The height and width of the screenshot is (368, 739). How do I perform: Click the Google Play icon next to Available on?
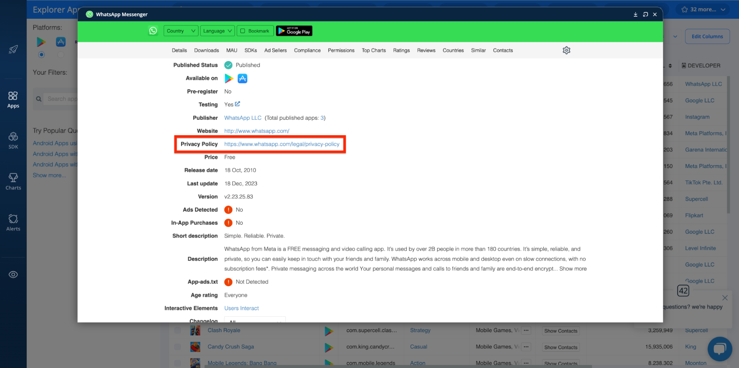click(x=229, y=78)
